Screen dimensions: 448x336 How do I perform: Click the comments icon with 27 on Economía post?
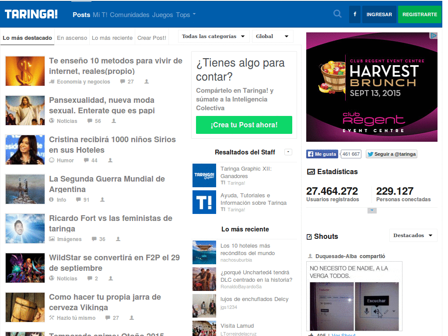122,82
